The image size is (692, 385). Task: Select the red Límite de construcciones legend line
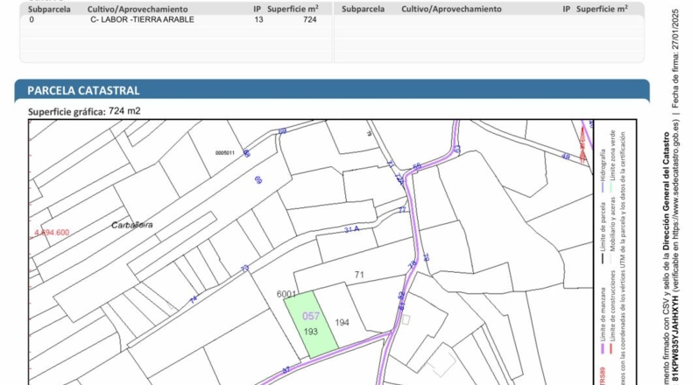pos(611,347)
